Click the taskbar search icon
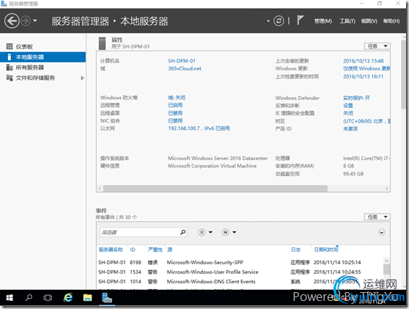409x309 pixels. coord(29,297)
